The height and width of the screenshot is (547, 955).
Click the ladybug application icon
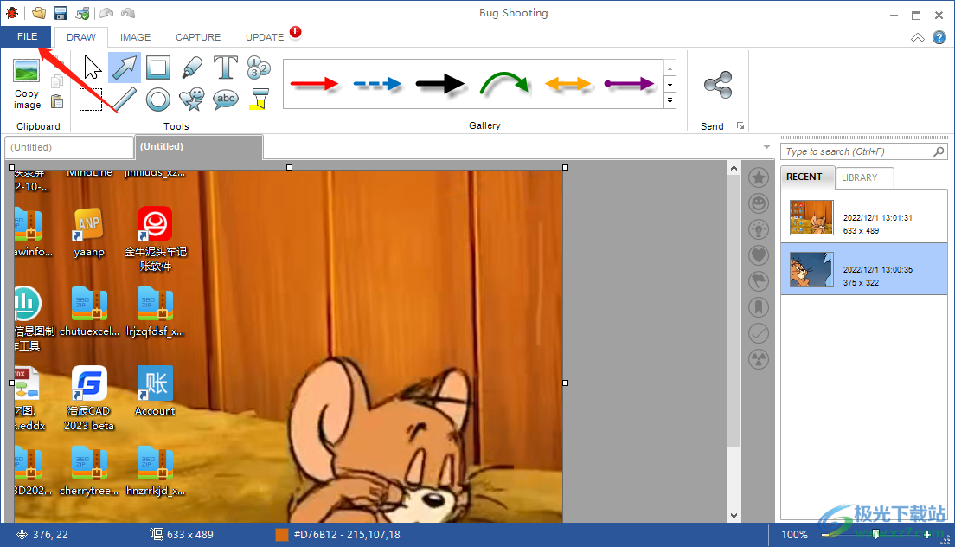(x=11, y=13)
